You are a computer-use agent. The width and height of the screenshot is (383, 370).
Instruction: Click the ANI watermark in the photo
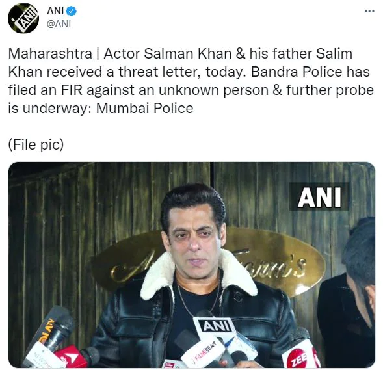319,196
